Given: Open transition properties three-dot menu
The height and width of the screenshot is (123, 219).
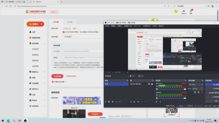Looking at the screenshot, I should (x=202, y=92).
